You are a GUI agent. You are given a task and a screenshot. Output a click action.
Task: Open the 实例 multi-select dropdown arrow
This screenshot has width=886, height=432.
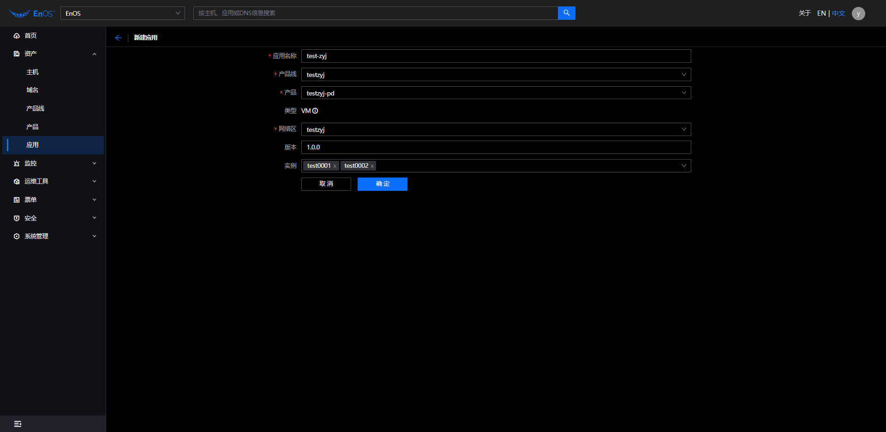[684, 166]
